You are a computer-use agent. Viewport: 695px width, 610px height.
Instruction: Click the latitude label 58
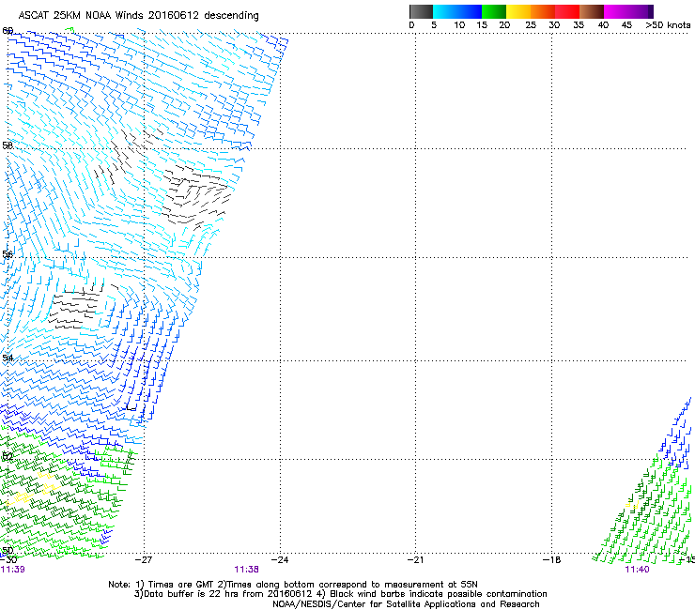(x=8, y=145)
